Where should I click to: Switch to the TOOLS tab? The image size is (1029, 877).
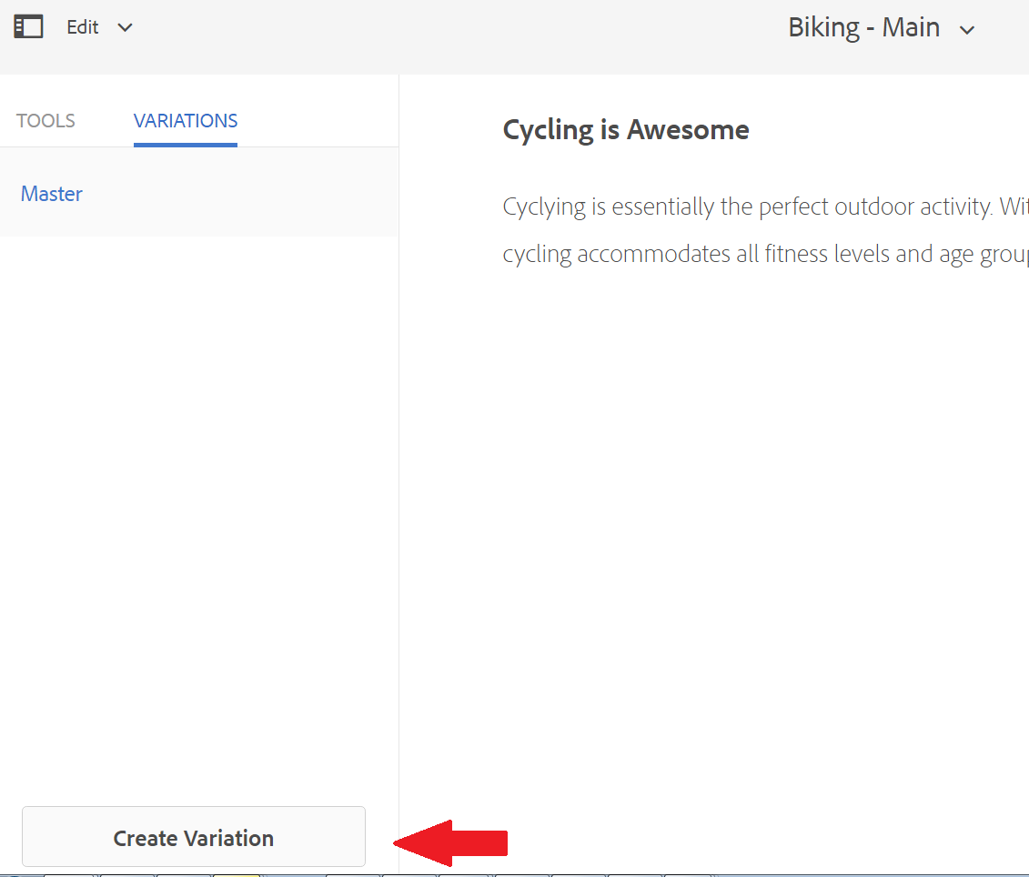coord(45,121)
